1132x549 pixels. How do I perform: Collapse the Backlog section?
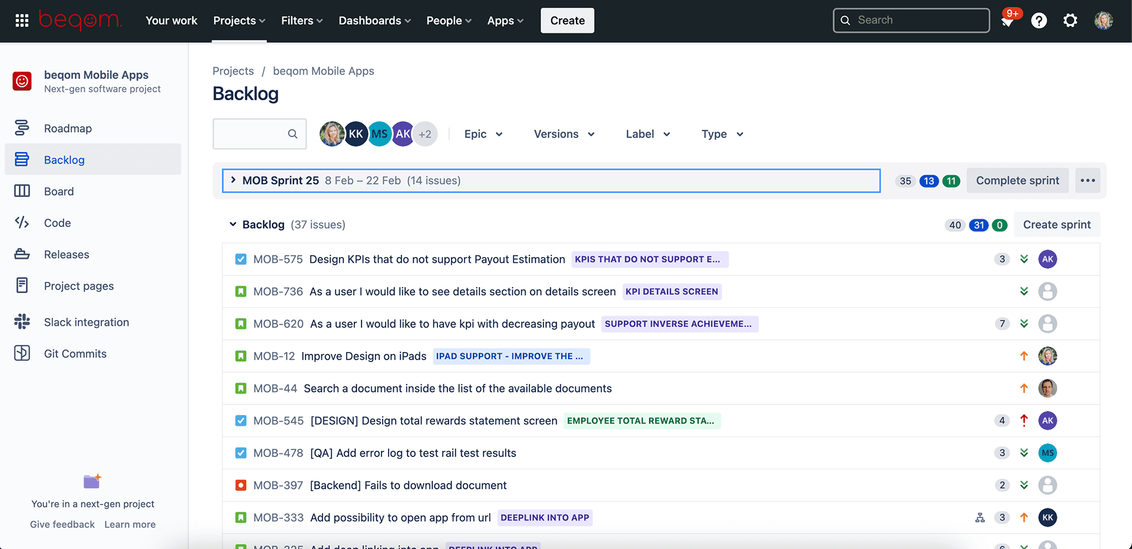pos(232,225)
